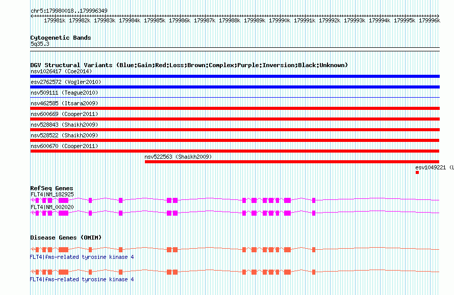Click the 179996k ruler position
The image size is (454, 295).
(430, 20)
